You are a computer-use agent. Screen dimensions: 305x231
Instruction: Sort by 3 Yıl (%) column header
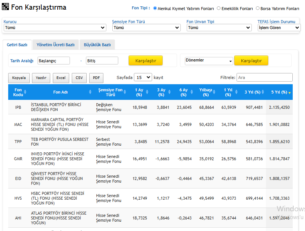(x=252, y=92)
